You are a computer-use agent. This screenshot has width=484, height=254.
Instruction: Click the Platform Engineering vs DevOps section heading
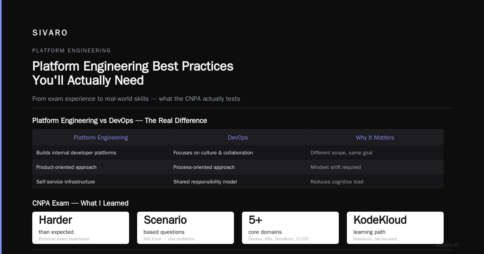click(119, 121)
